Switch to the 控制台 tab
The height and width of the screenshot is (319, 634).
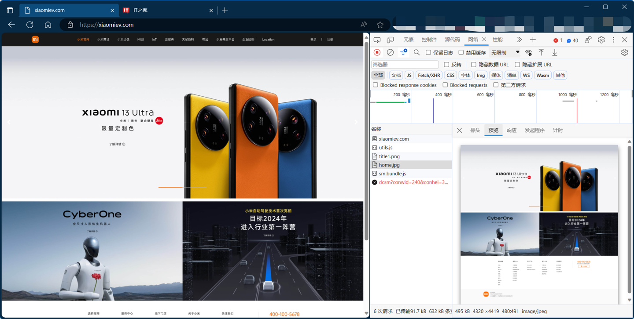(429, 40)
